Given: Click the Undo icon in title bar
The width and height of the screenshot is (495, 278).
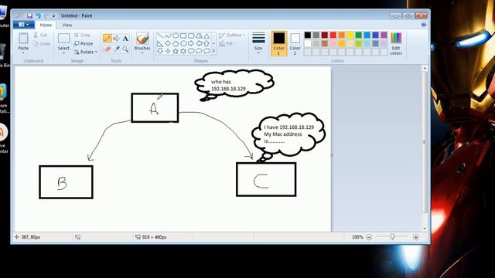Looking at the screenshot, I should [38, 15].
